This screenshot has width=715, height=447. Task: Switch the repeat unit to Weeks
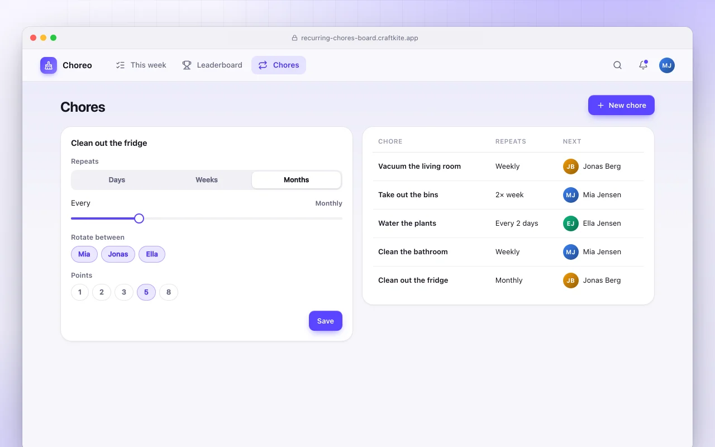[207, 180]
